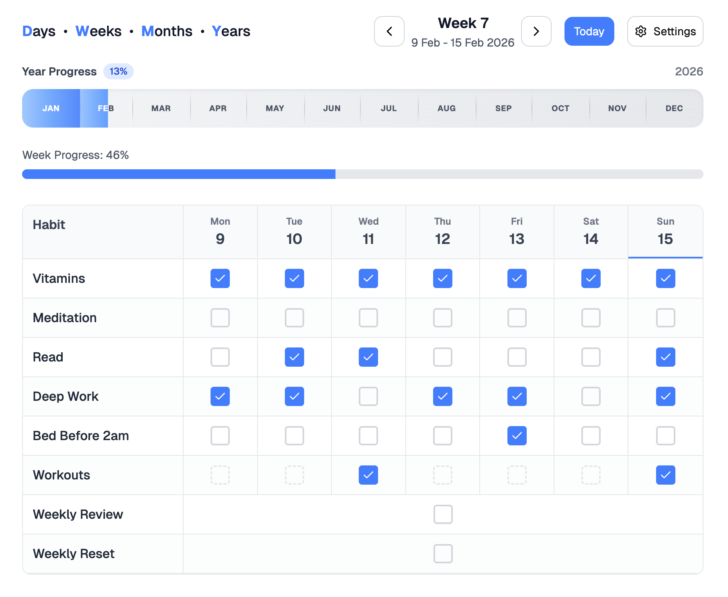Mark Meditation complete on Wednesday 11
Image resolution: width=728 pixels, height=597 pixels.
point(368,318)
